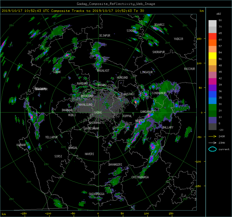Click the UTC Composite Tracks timestamp header
The image size is (232, 217).
(x=73, y=11)
